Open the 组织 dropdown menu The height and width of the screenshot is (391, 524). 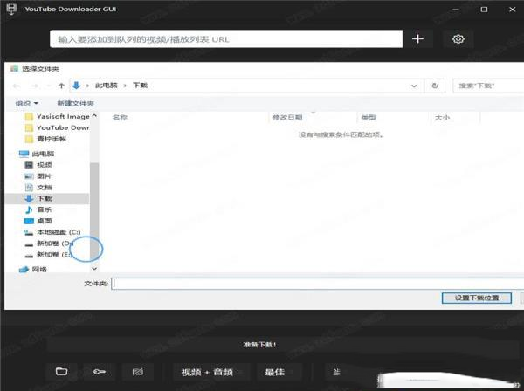pyautogui.click(x=26, y=103)
